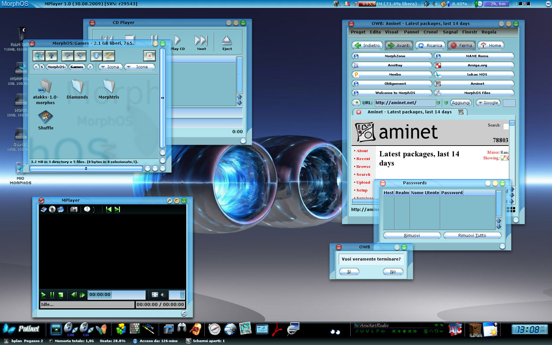This screenshot has width=552, height=345.
Task: Click No in the OWB quit dialog
Action: point(393,272)
